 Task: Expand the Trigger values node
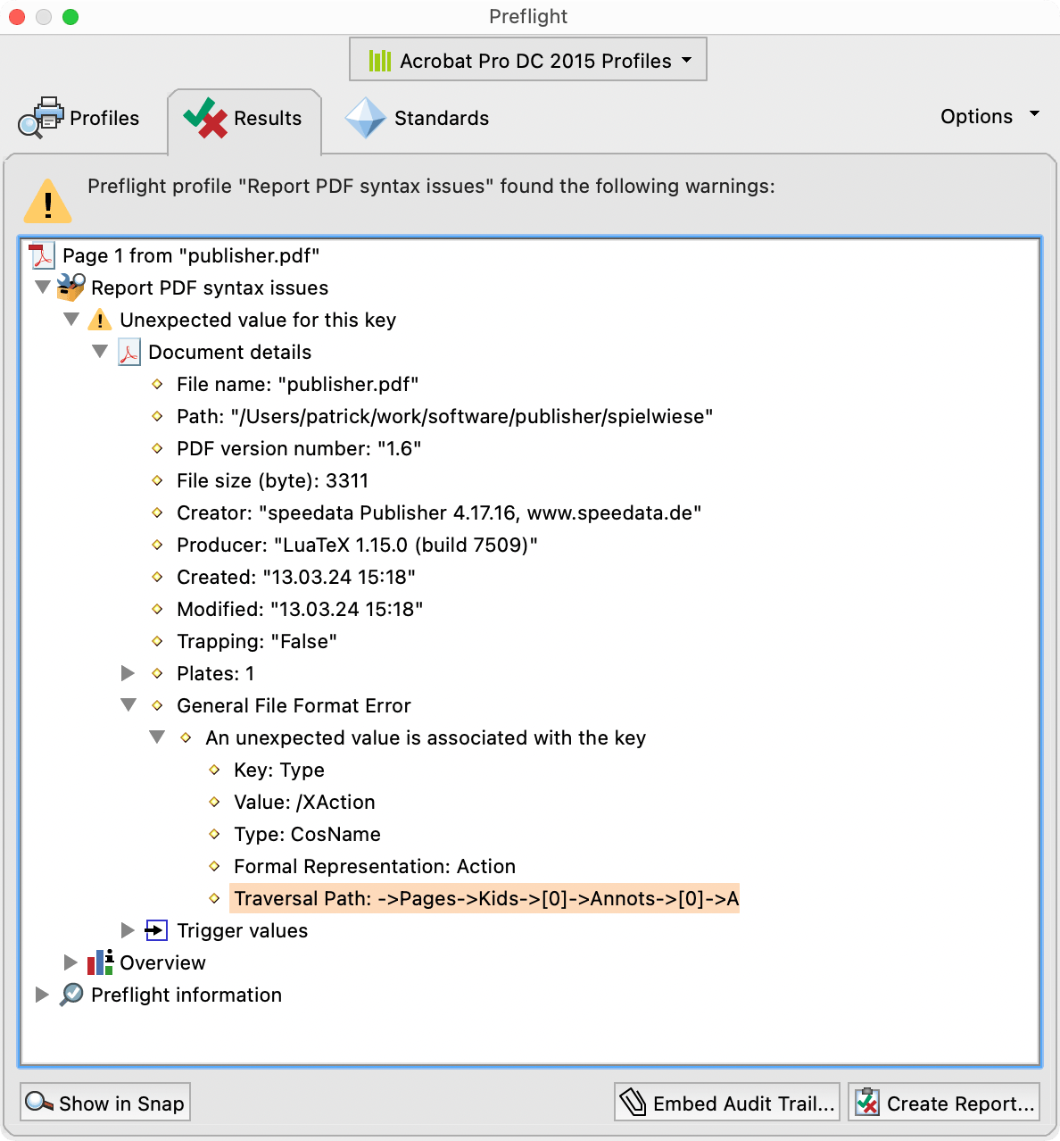128,930
